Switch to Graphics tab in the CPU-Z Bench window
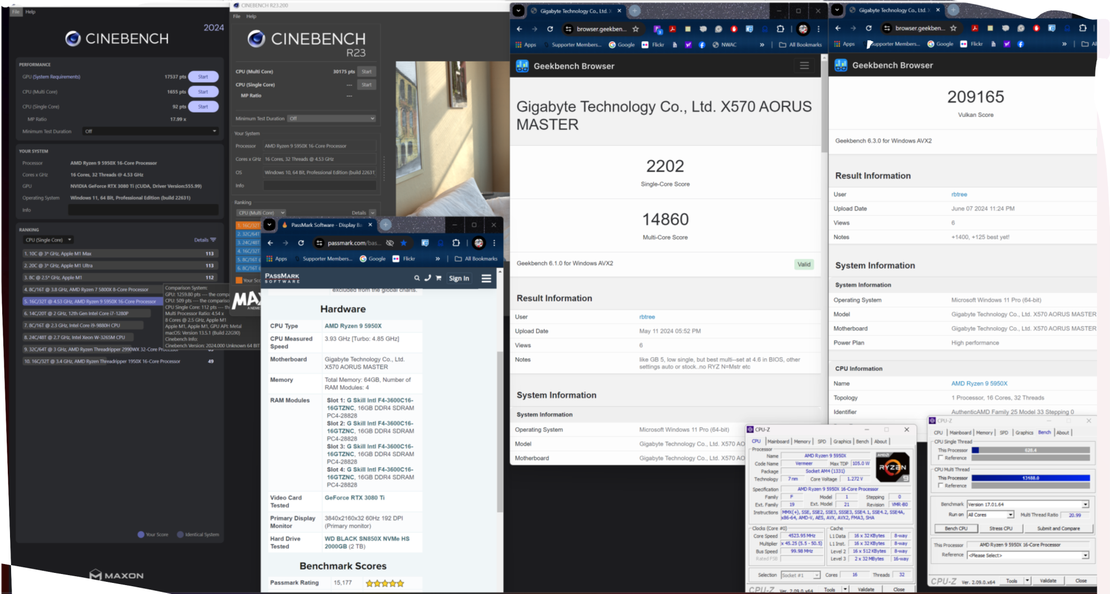The height and width of the screenshot is (594, 1110). 1024,433
